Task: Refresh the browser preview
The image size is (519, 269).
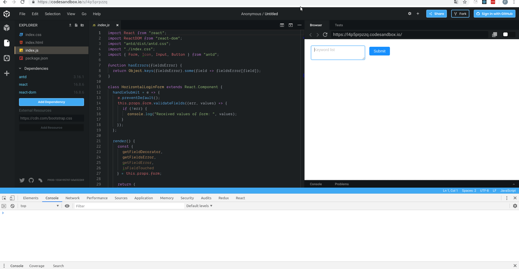Action: pyautogui.click(x=325, y=35)
